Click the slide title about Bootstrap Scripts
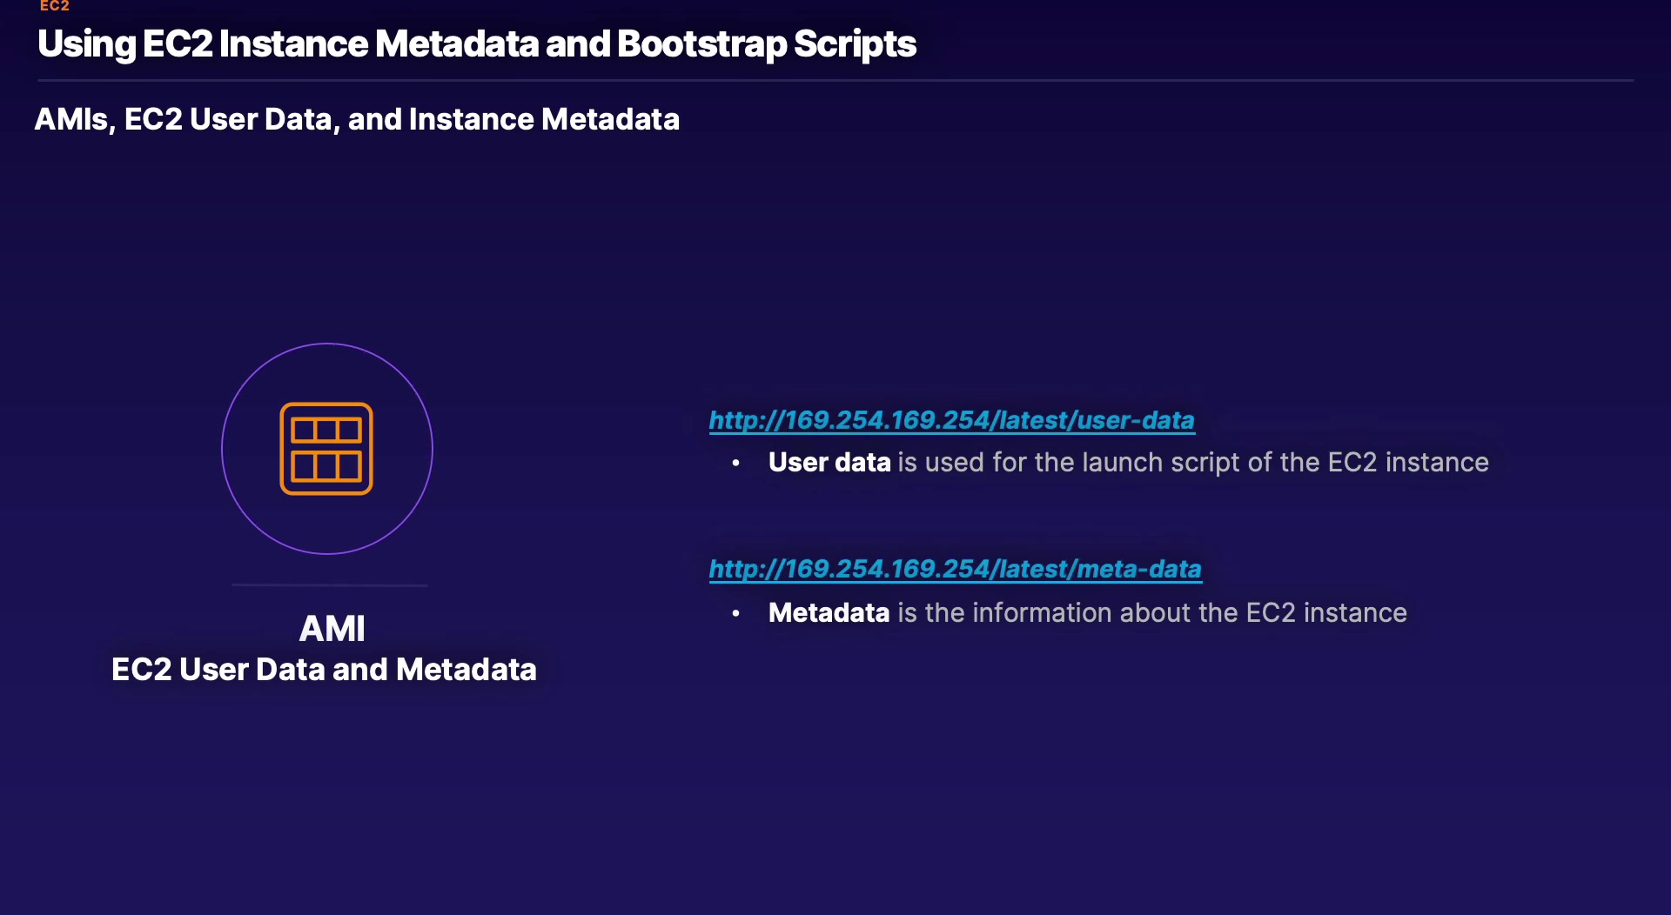 [477, 44]
